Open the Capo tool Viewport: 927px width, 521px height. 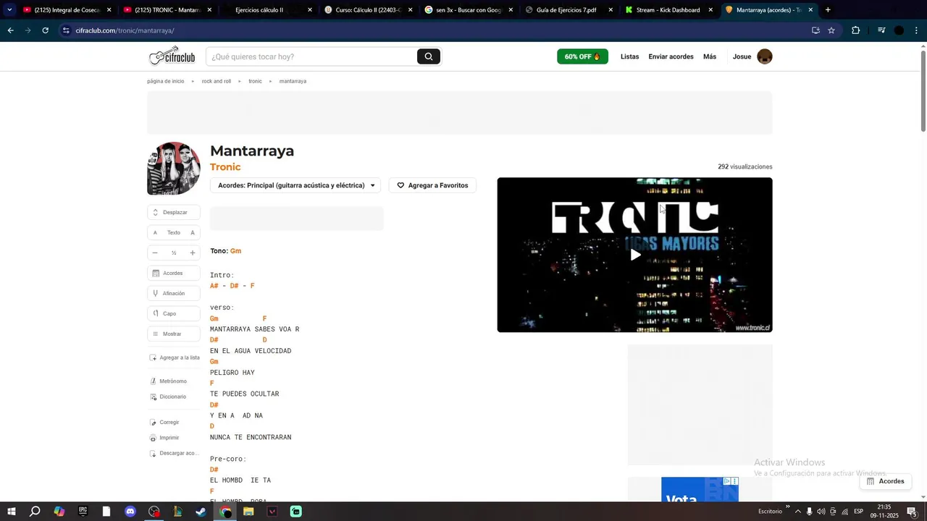point(174,313)
